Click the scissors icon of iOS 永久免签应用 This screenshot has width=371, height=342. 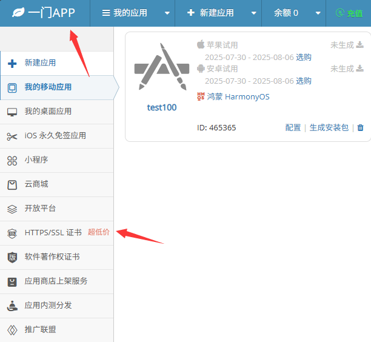tap(12, 136)
